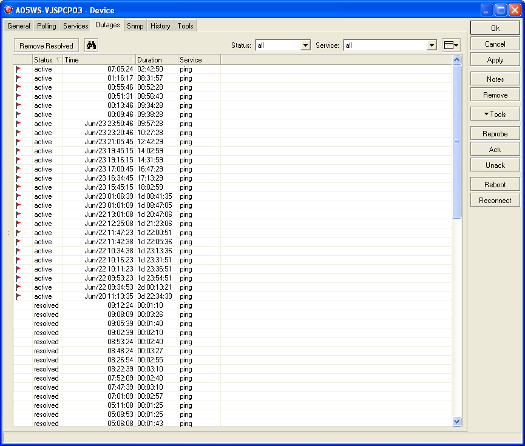Click the Duration column header
The width and height of the screenshot is (525, 446).
click(157, 60)
